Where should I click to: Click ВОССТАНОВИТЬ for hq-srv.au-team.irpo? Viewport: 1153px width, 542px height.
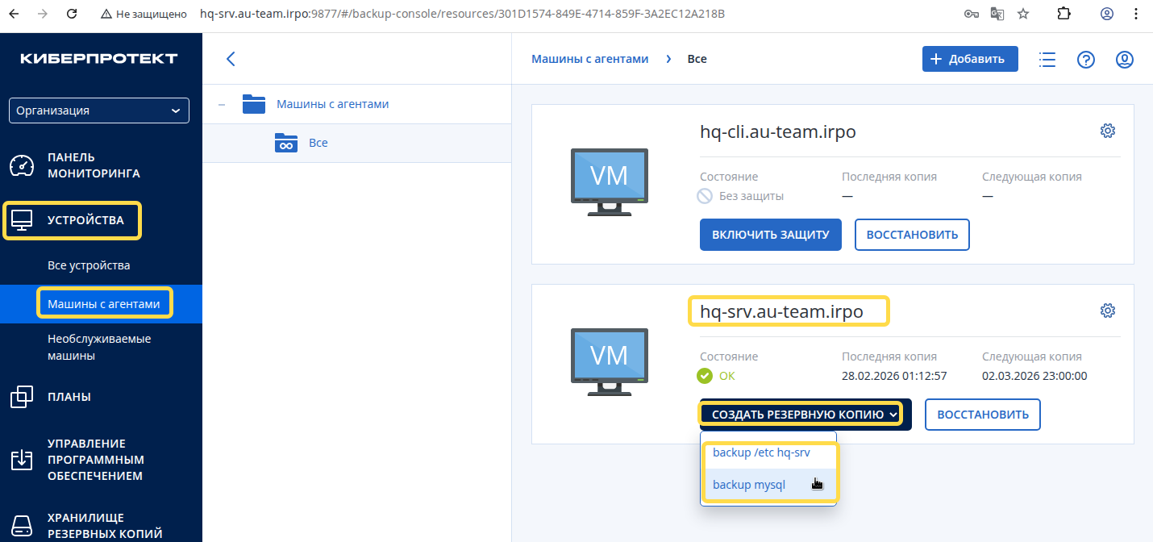pyautogui.click(x=983, y=415)
